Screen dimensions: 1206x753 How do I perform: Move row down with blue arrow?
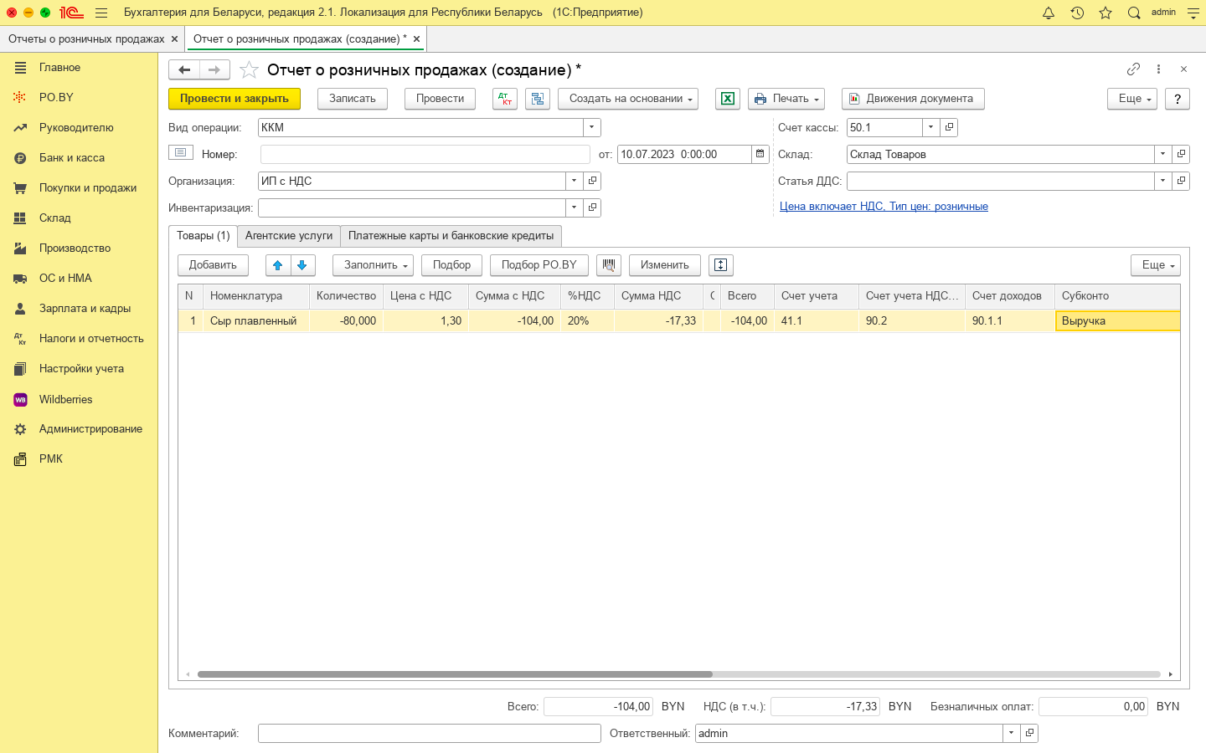point(302,265)
